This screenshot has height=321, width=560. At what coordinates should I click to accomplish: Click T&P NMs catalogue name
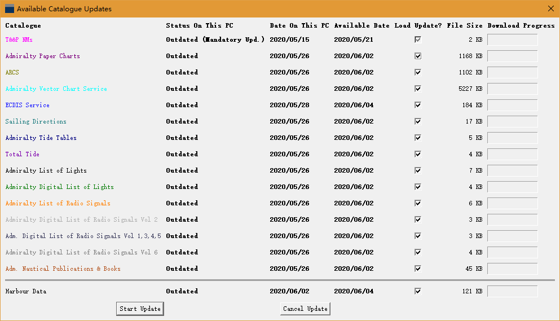pyautogui.click(x=19, y=39)
